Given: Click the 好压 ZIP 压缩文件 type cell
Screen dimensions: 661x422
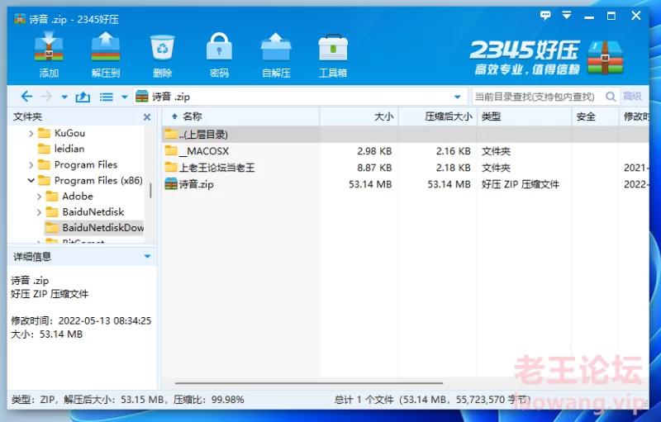Looking at the screenshot, I should [521, 184].
